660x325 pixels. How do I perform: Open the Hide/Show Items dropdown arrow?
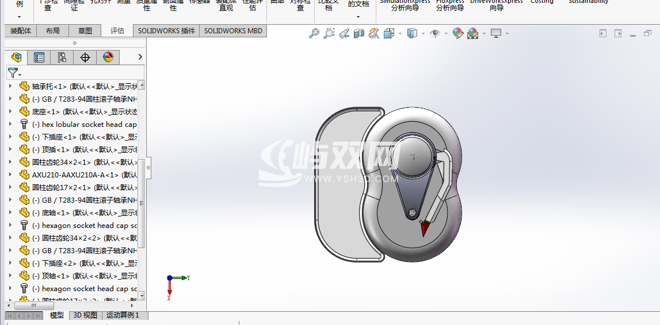[446, 34]
